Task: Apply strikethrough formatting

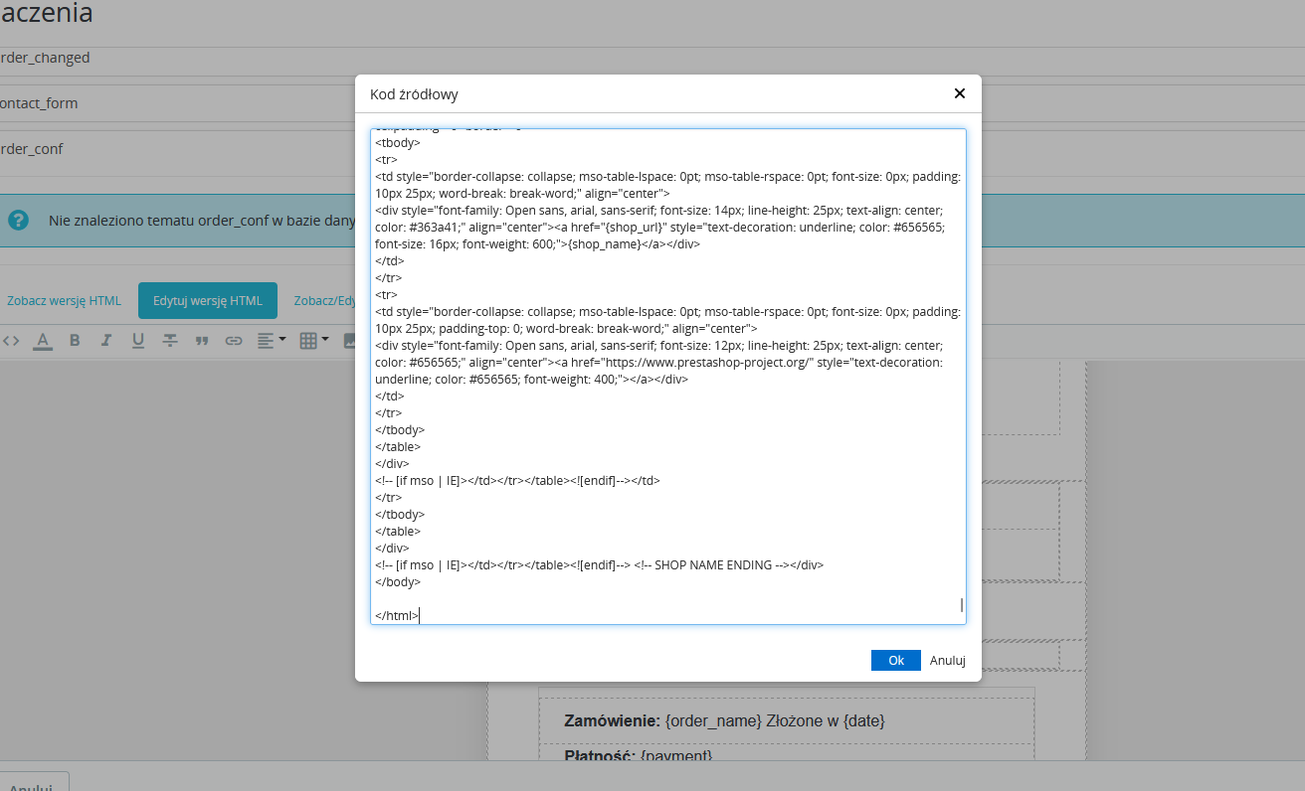Action: pos(170,340)
